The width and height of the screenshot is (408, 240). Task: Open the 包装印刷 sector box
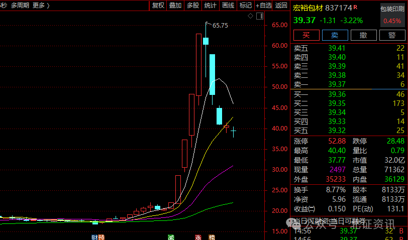392,15
